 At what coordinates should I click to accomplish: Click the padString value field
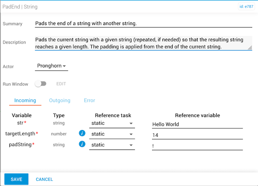197,146
